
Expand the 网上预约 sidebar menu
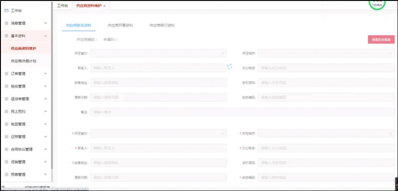[46, 111]
